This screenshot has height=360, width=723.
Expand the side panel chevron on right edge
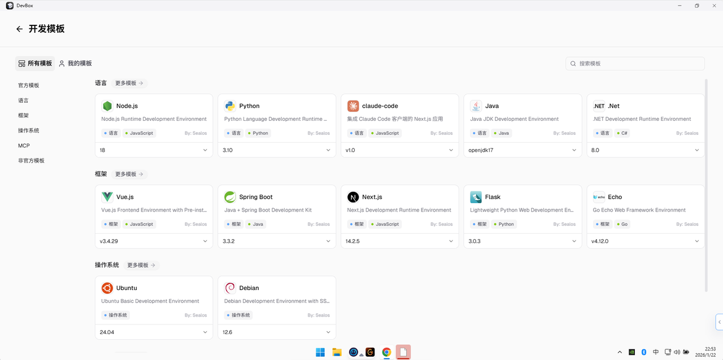tap(719, 322)
